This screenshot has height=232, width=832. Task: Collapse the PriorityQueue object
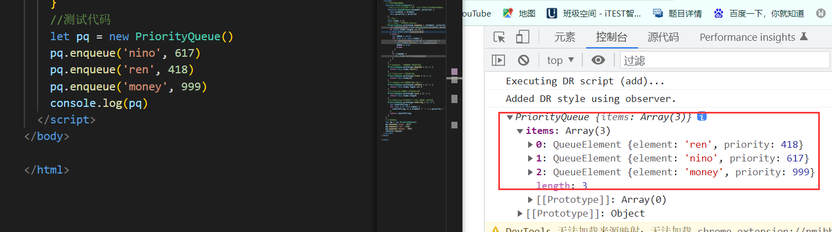[510, 117]
